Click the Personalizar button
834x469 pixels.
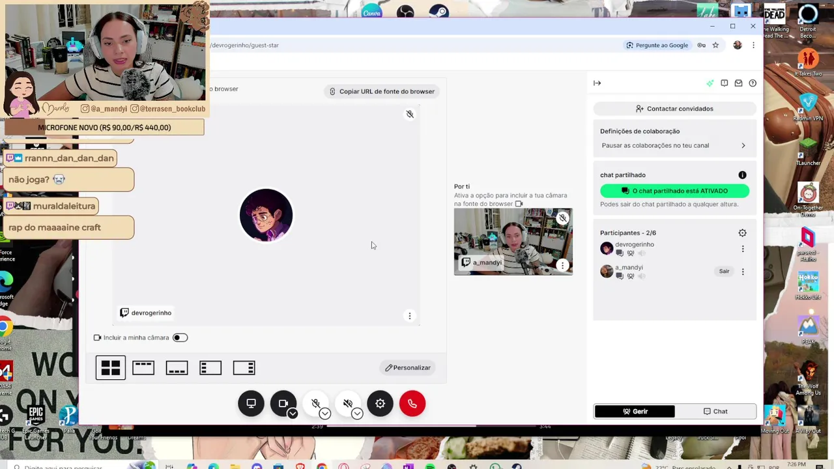click(x=407, y=367)
